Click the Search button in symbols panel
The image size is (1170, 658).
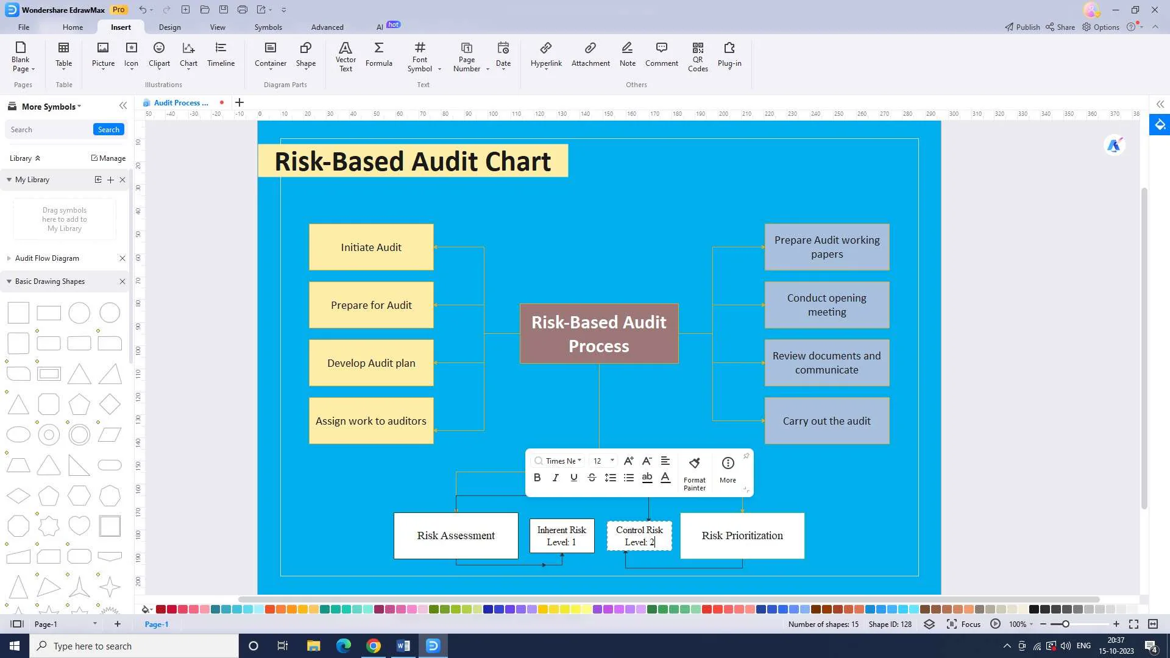[x=108, y=129]
